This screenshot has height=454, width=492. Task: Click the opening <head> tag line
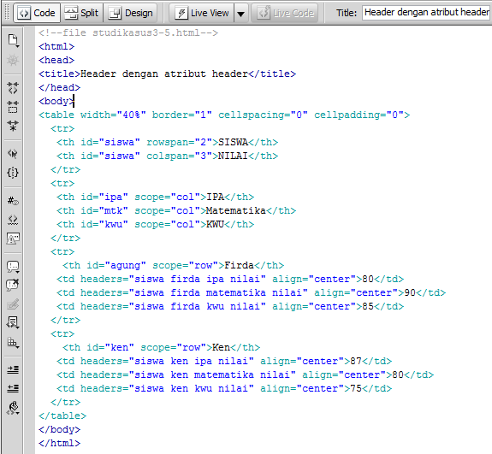(56, 60)
